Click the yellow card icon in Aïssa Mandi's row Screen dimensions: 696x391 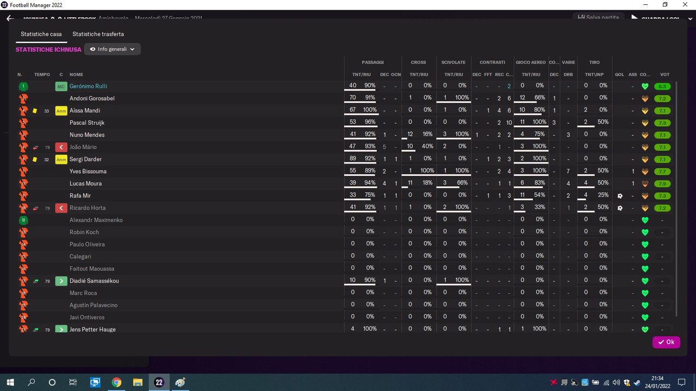(x=35, y=111)
